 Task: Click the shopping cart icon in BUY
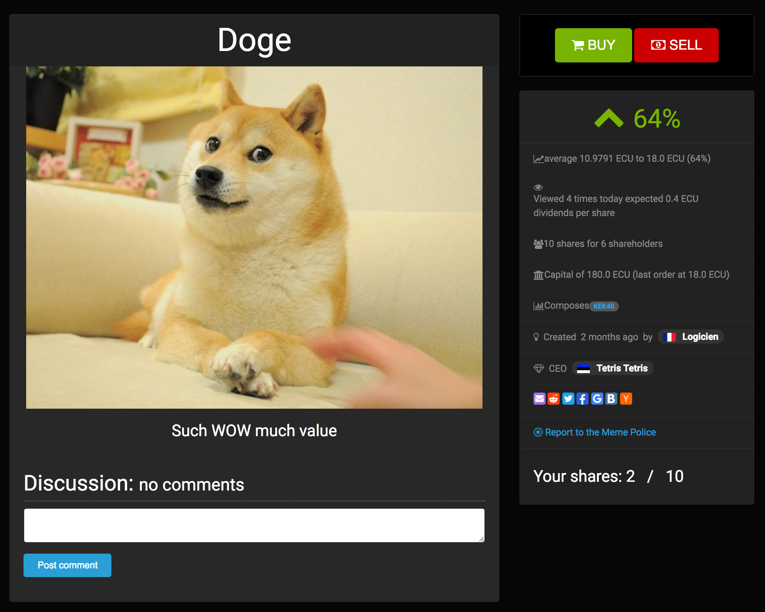(x=578, y=45)
